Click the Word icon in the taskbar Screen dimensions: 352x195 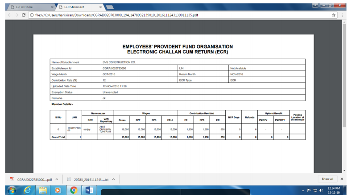click(88, 190)
